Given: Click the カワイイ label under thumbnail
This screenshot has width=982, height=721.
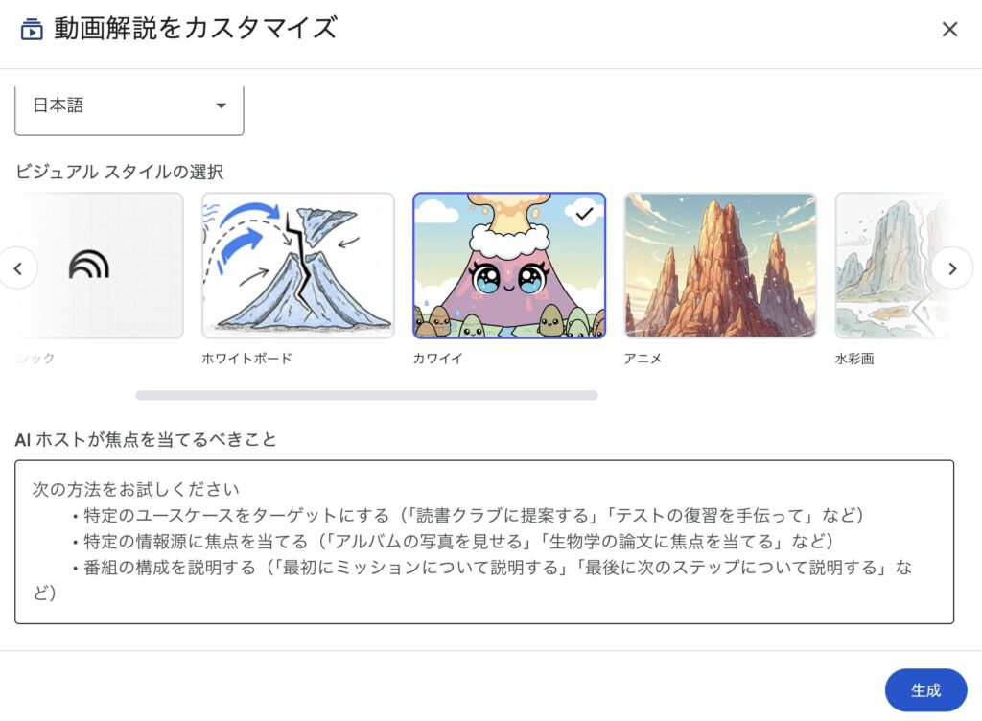Looking at the screenshot, I should point(437,359).
